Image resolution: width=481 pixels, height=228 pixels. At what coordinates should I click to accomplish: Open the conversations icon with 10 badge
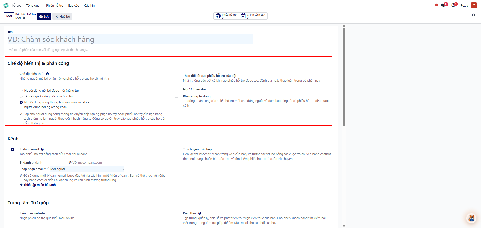(443, 5)
